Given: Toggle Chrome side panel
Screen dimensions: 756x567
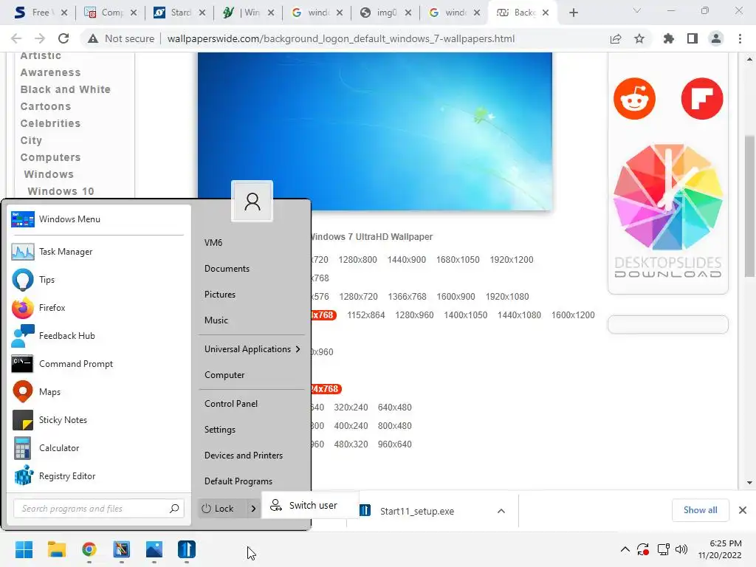Looking at the screenshot, I should point(693,38).
